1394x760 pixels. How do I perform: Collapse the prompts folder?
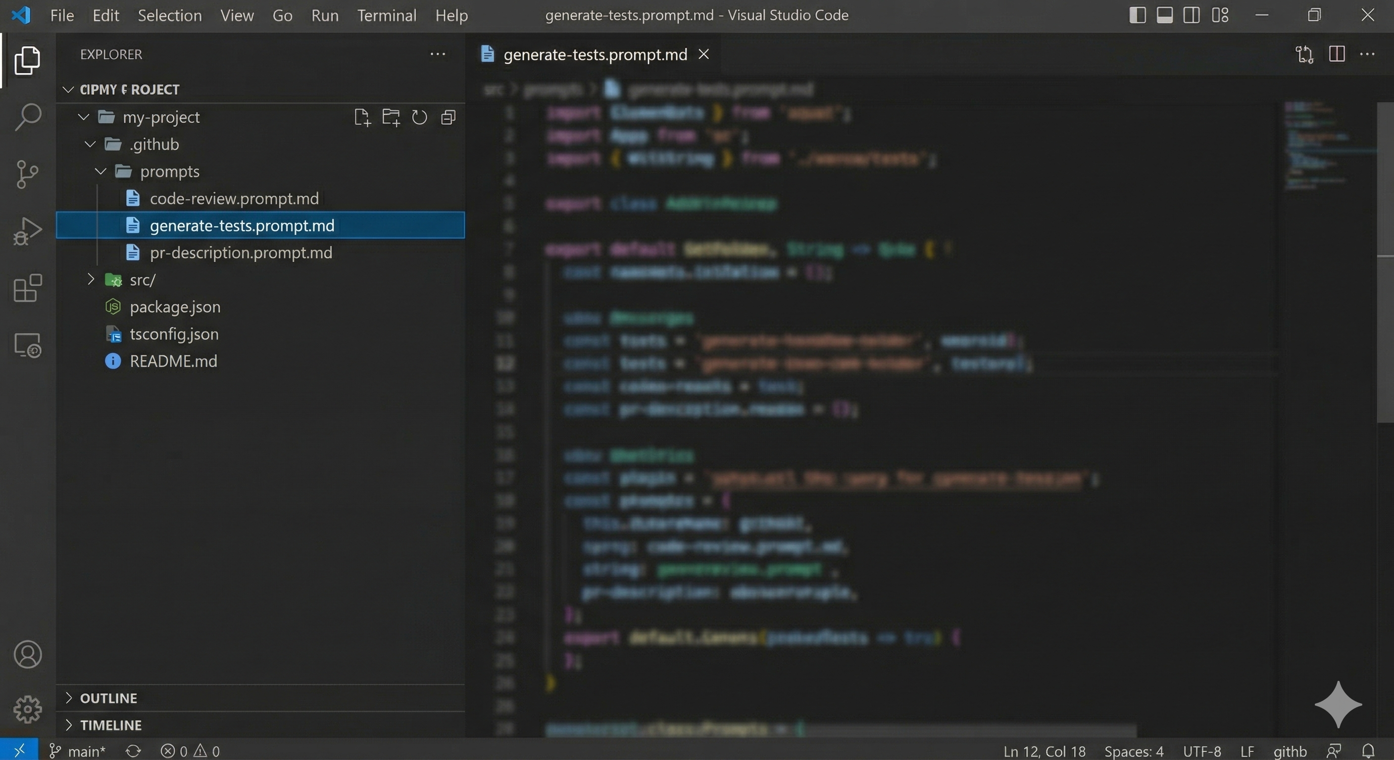coord(100,172)
